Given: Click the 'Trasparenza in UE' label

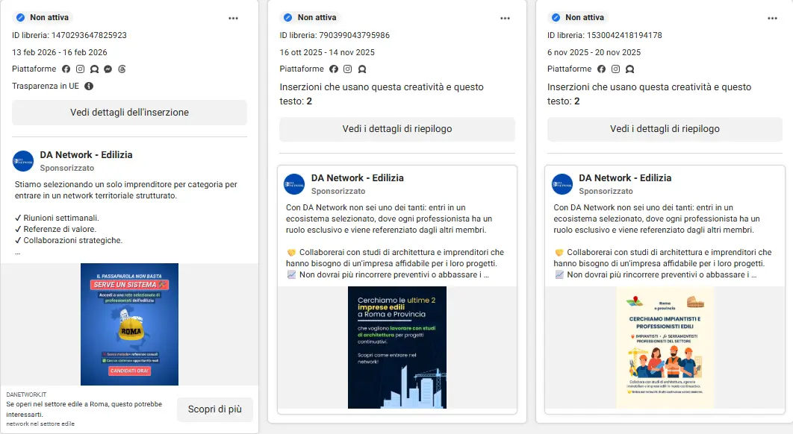Looking at the screenshot, I should point(46,86).
